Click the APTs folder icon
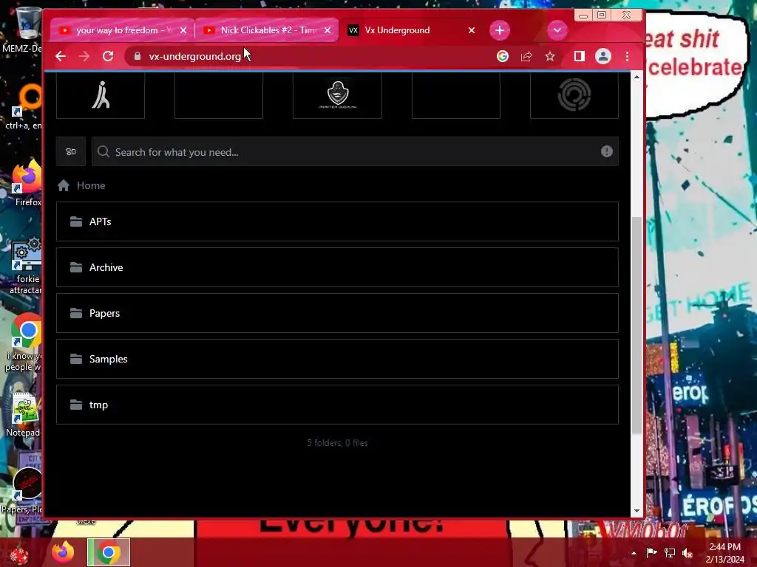Image resolution: width=757 pixels, height=567 pixels. tap(76, 221)
